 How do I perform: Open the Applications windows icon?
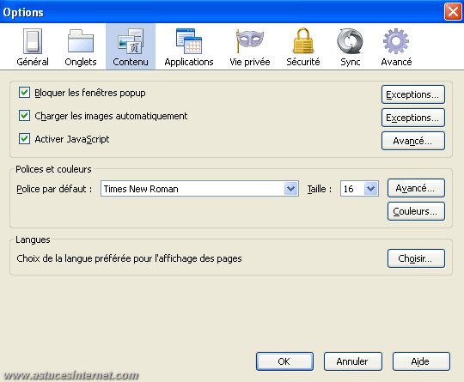coord(189,41)
